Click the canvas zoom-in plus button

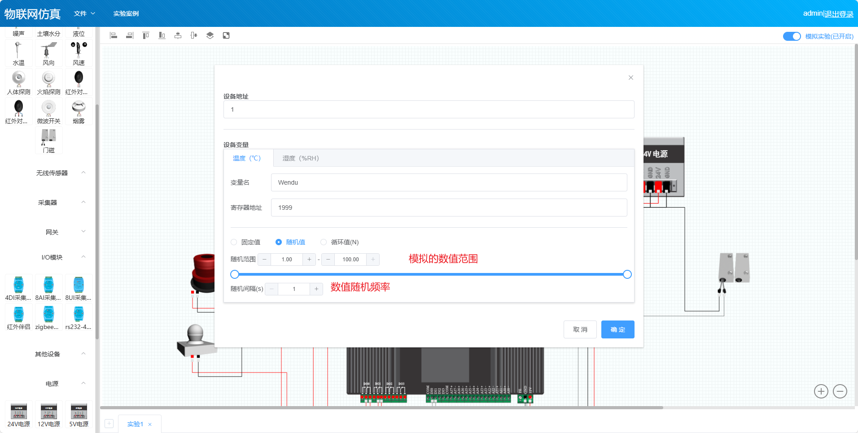(x=821, y=391)
